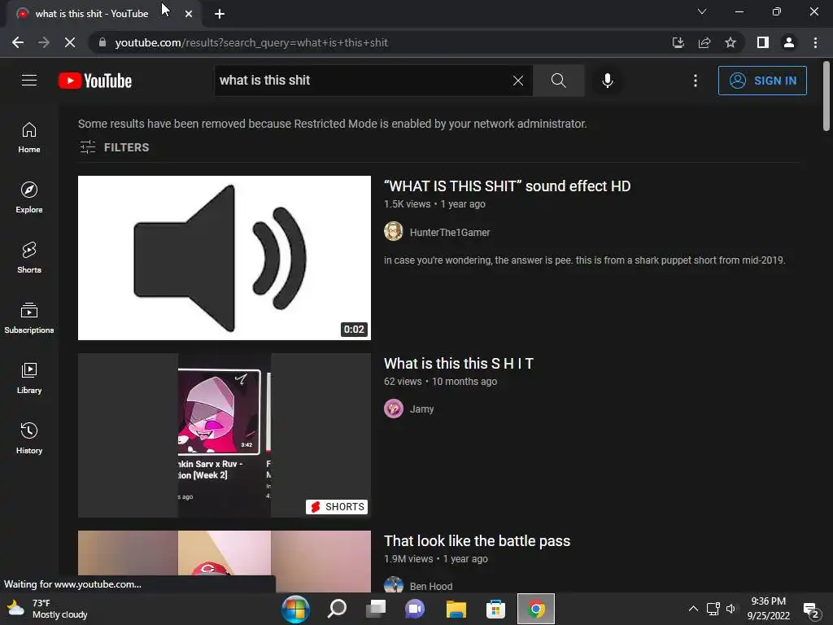
Task: Stop loading the page with the X
Action: 70,42
